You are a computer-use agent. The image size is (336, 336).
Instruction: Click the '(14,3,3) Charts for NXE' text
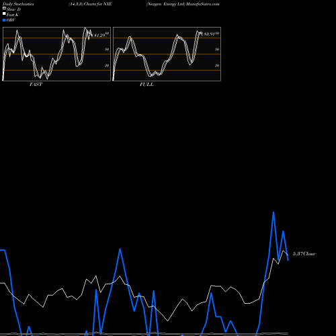pyautogui.click(x=90, y=4)
